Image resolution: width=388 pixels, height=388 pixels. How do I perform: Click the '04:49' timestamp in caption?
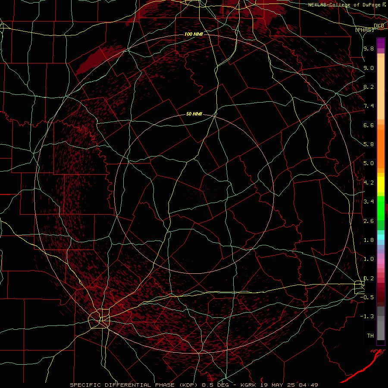[x=308, y=385]
